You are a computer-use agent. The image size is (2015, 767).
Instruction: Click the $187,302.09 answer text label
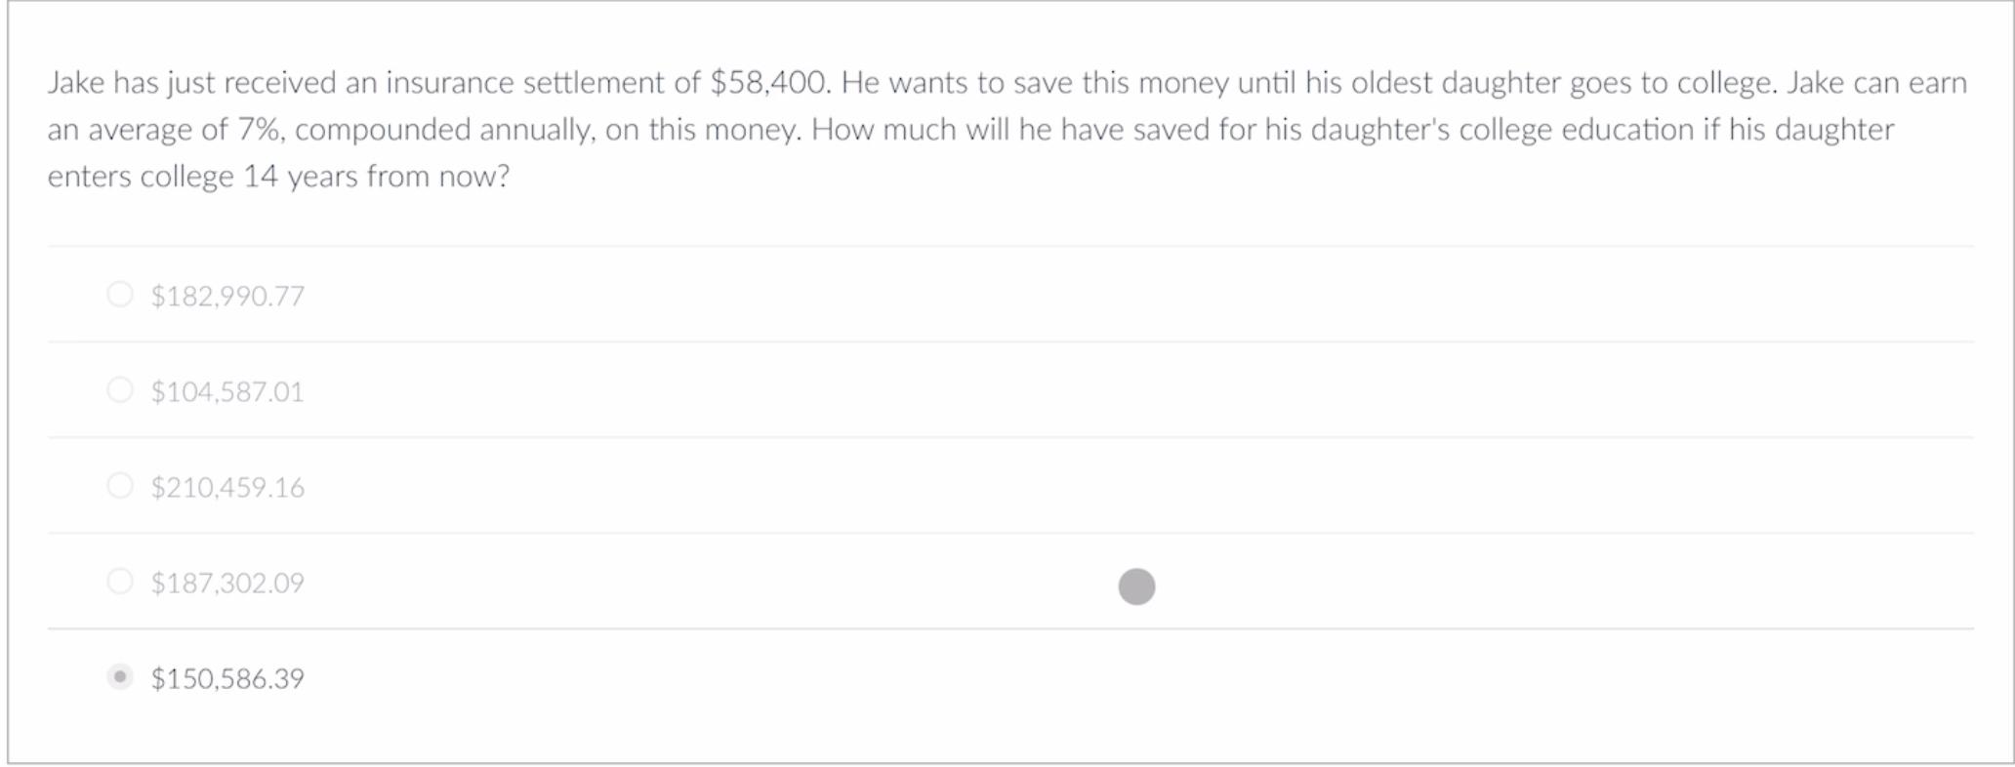coord(226,583)
